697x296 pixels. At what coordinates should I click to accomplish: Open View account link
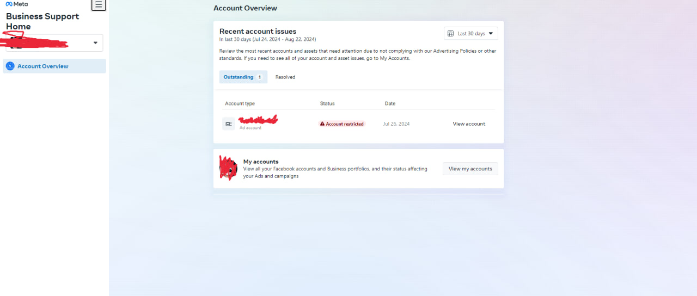tap(469, 124)
